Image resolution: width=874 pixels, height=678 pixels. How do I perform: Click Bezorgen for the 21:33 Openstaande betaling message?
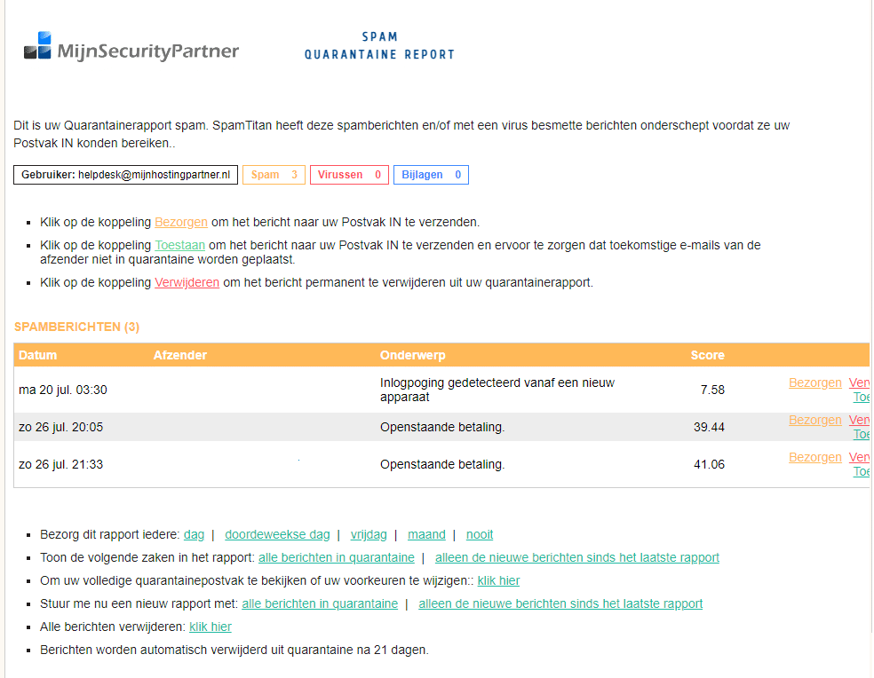pos(814,457)
